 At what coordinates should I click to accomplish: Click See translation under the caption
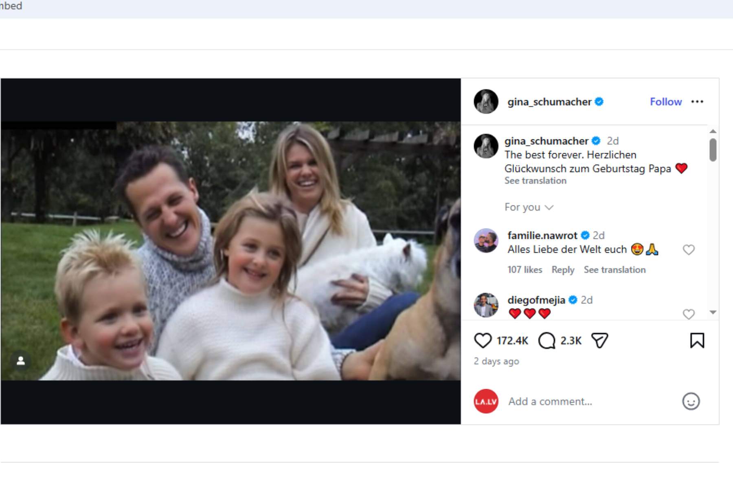tap(535, 181)
